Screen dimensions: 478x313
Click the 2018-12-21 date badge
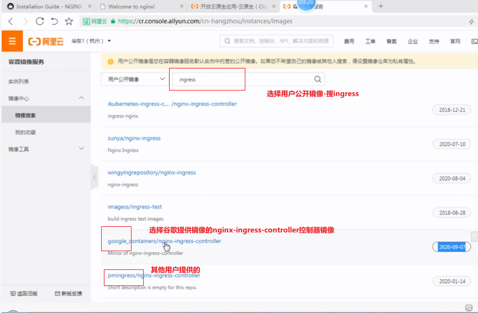point(452,110)
